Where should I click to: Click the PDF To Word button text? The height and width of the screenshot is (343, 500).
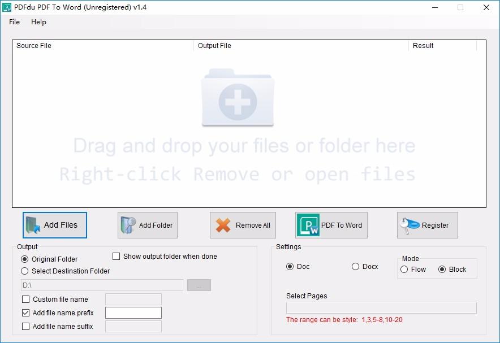pos(342,225)
